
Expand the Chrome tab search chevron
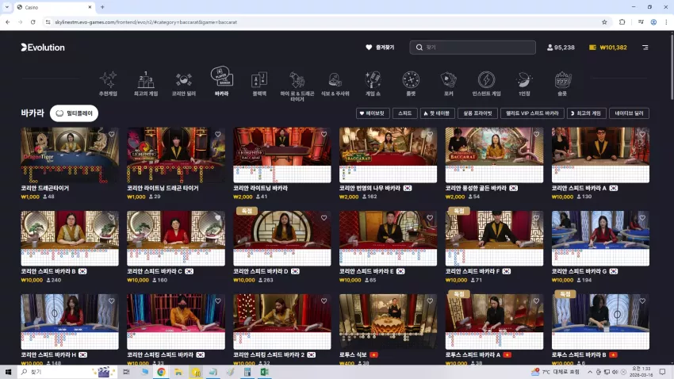[7, 7]
